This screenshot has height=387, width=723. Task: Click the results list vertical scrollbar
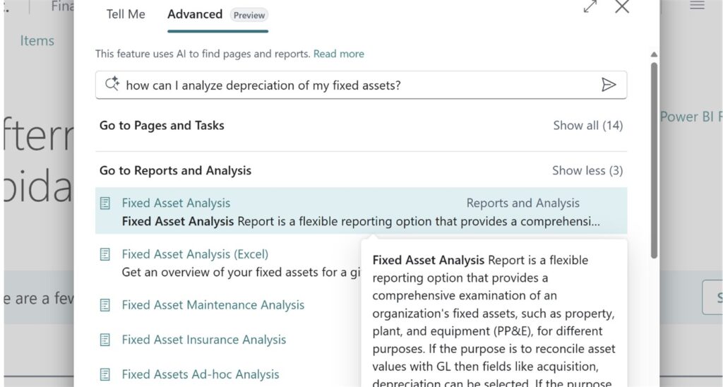(654, 155)
